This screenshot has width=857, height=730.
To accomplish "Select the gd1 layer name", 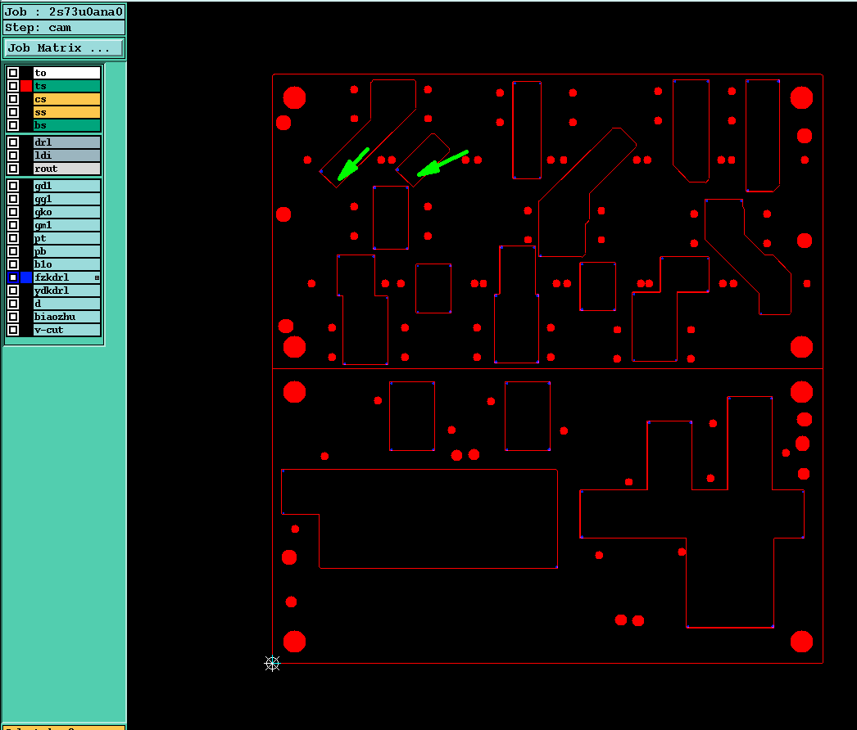I will click(x=67, y=186).
